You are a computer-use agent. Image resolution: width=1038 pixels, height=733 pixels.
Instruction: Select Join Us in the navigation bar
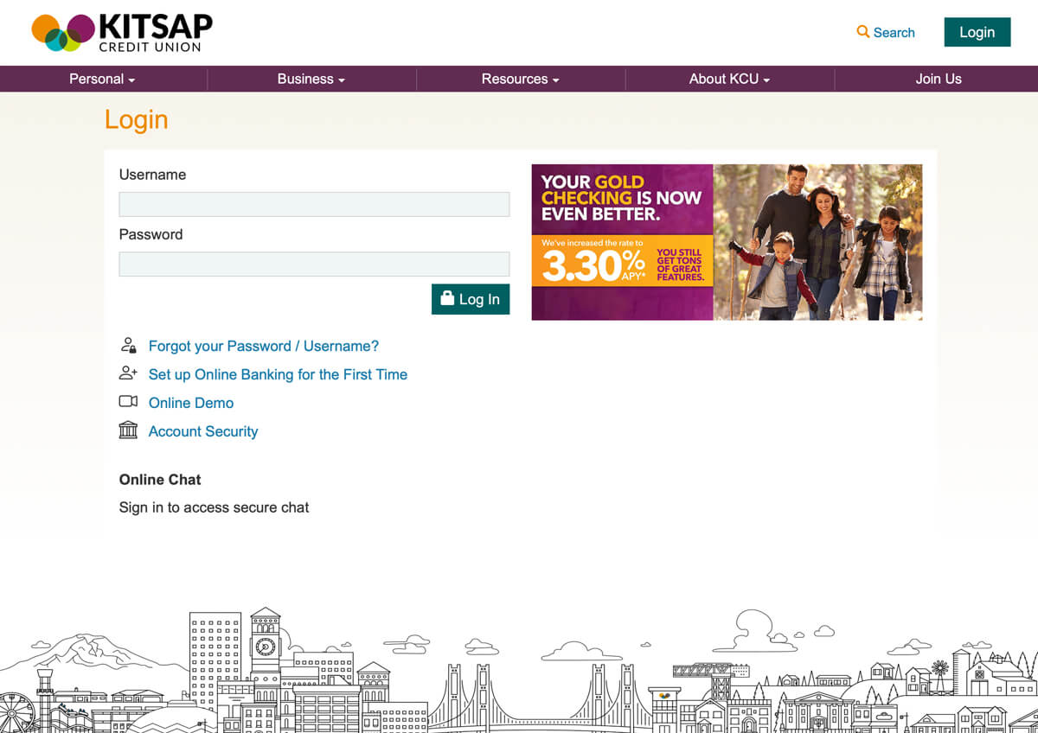click(939, 79)
